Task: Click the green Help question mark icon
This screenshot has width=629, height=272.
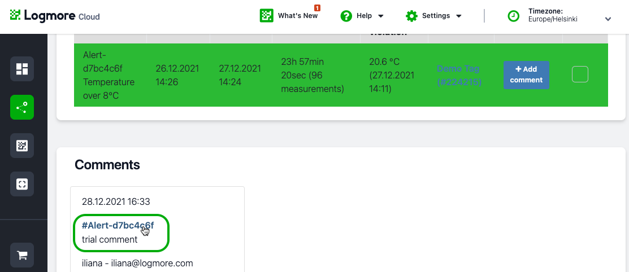Action: [x=346, y=16]
